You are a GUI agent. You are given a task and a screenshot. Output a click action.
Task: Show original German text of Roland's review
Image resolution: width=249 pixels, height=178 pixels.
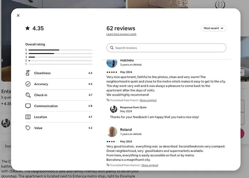click(150, 165)
